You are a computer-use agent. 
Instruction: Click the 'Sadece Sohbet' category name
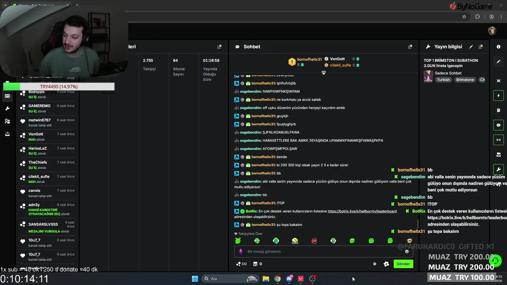[448, 73]
